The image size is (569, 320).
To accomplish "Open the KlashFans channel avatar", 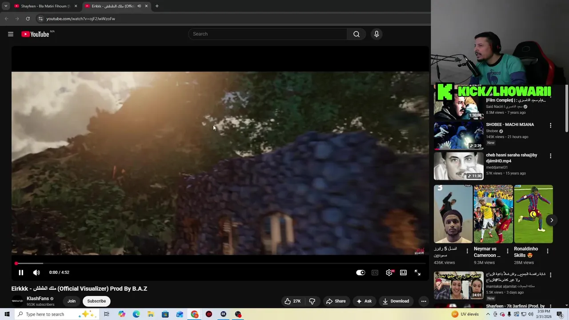I will 17,301.
